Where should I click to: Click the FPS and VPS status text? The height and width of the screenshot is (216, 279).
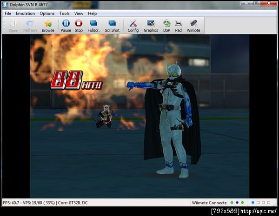tap(45, 203)
